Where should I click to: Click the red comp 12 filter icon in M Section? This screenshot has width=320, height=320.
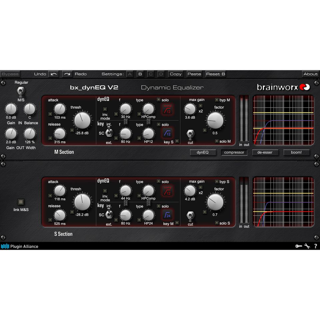(x=167, y=109)
